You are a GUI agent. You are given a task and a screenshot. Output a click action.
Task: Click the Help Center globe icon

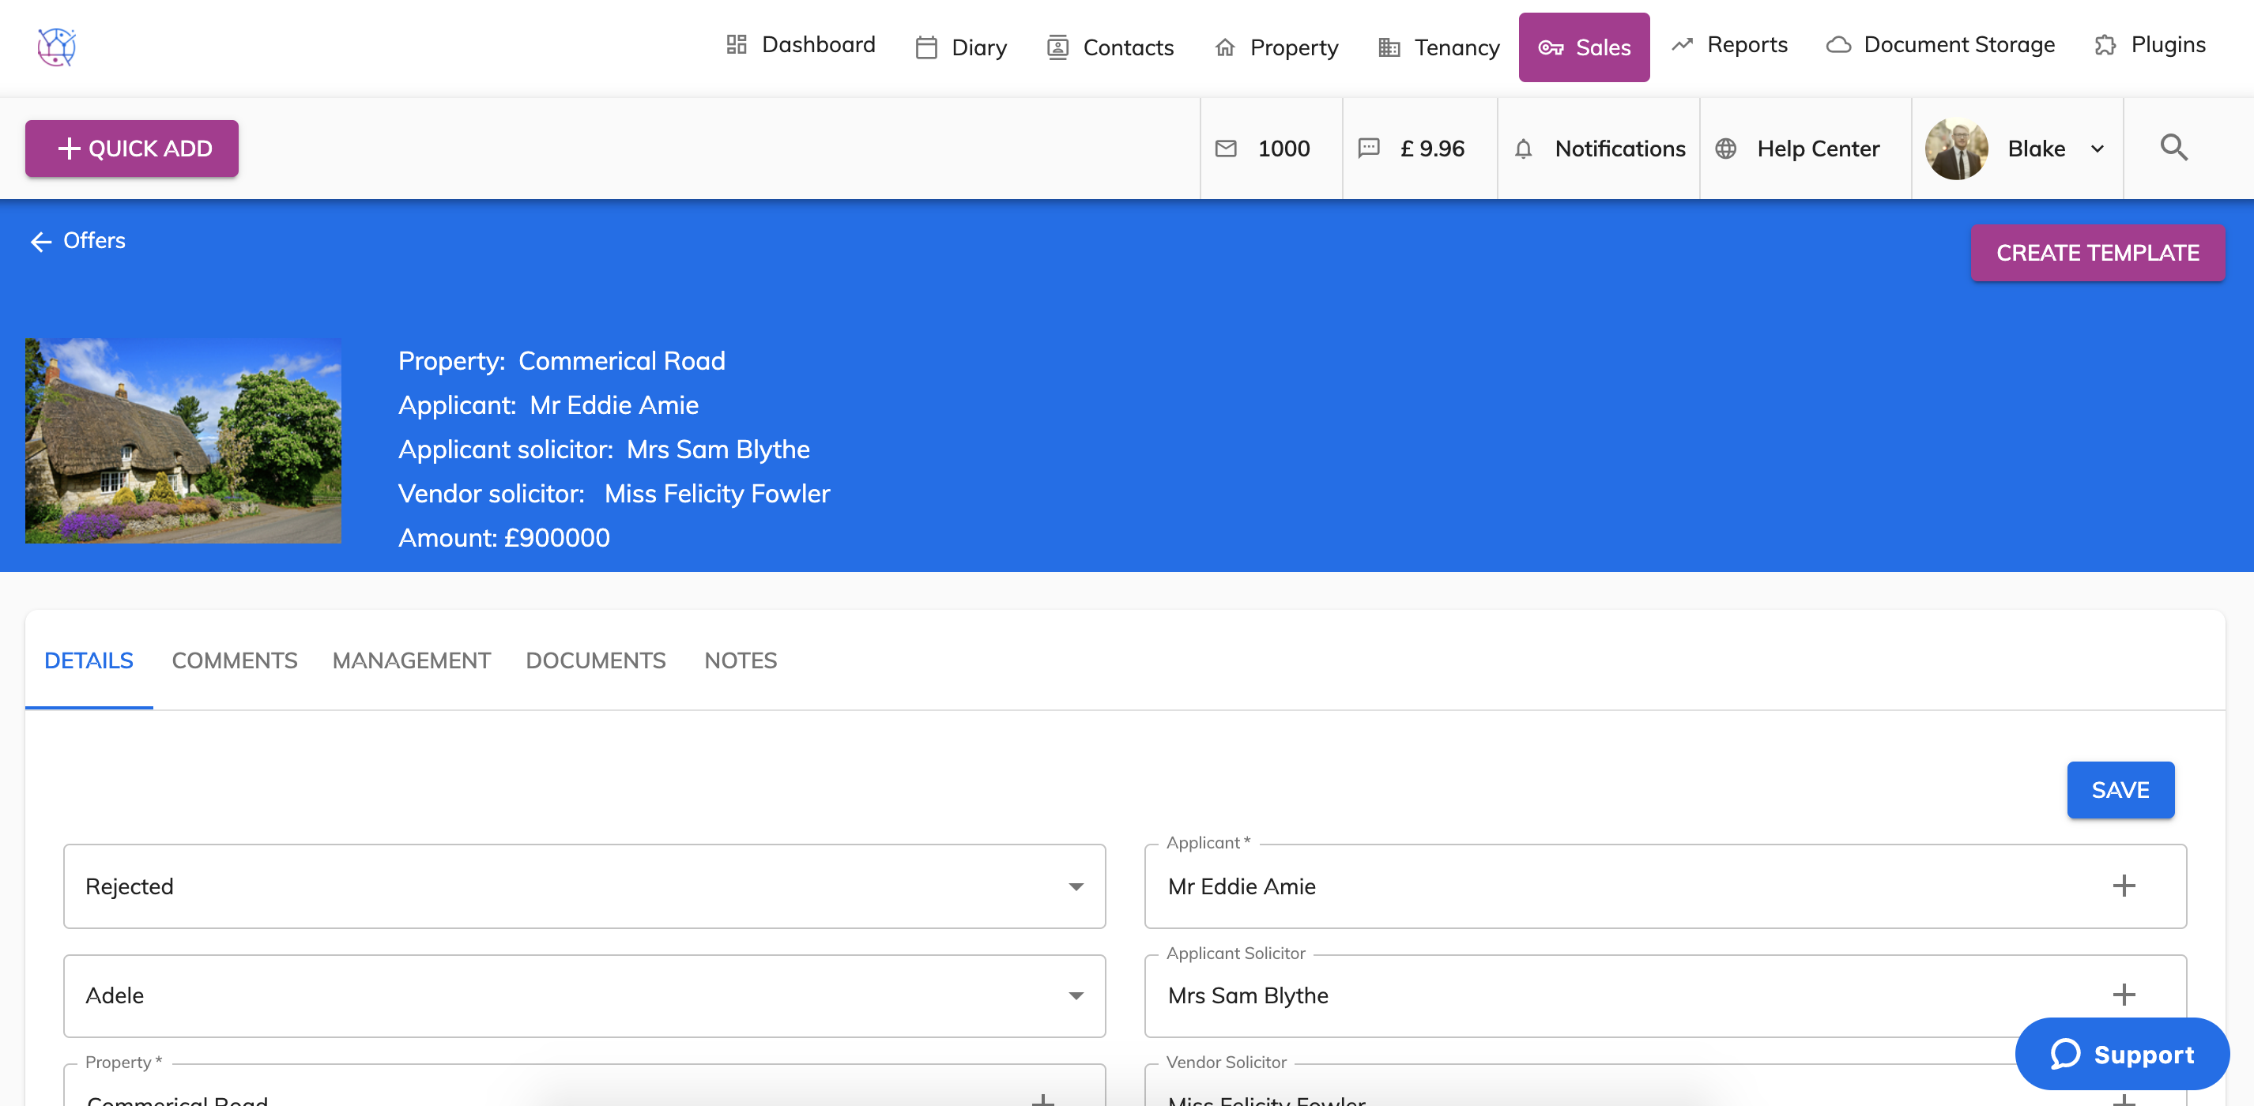(1725, 149)
